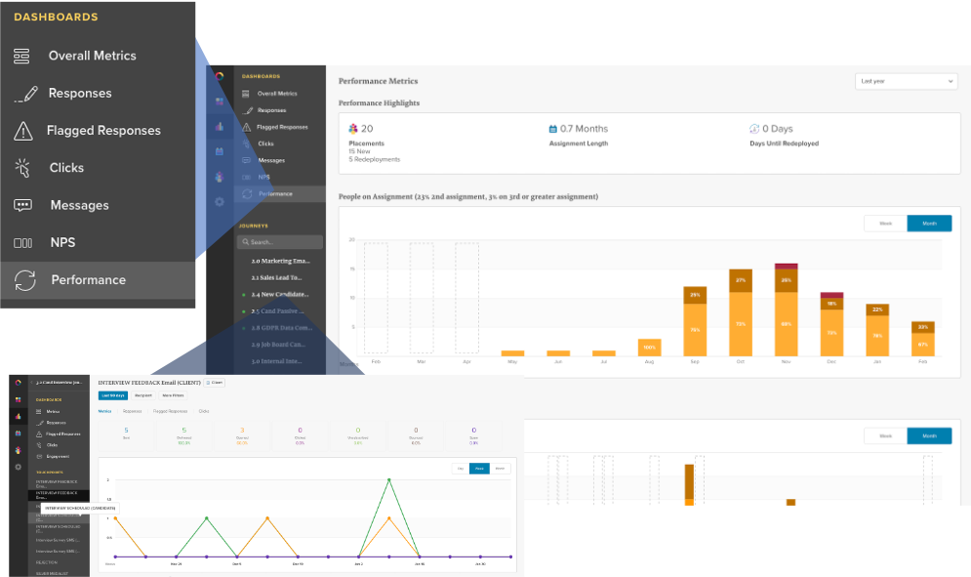This screenshot has width=971, height=577.
Task: Open Engagement in Interview Feedback window sidebar
Action: (59, 457)
